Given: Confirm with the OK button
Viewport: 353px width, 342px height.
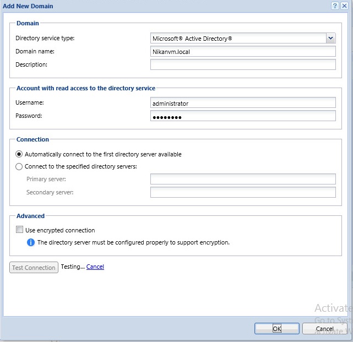Looking at the screenshot, I should [276, 329].
